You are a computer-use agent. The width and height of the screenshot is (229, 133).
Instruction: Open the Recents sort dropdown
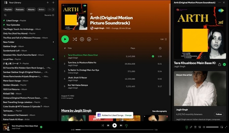(49, 15)
